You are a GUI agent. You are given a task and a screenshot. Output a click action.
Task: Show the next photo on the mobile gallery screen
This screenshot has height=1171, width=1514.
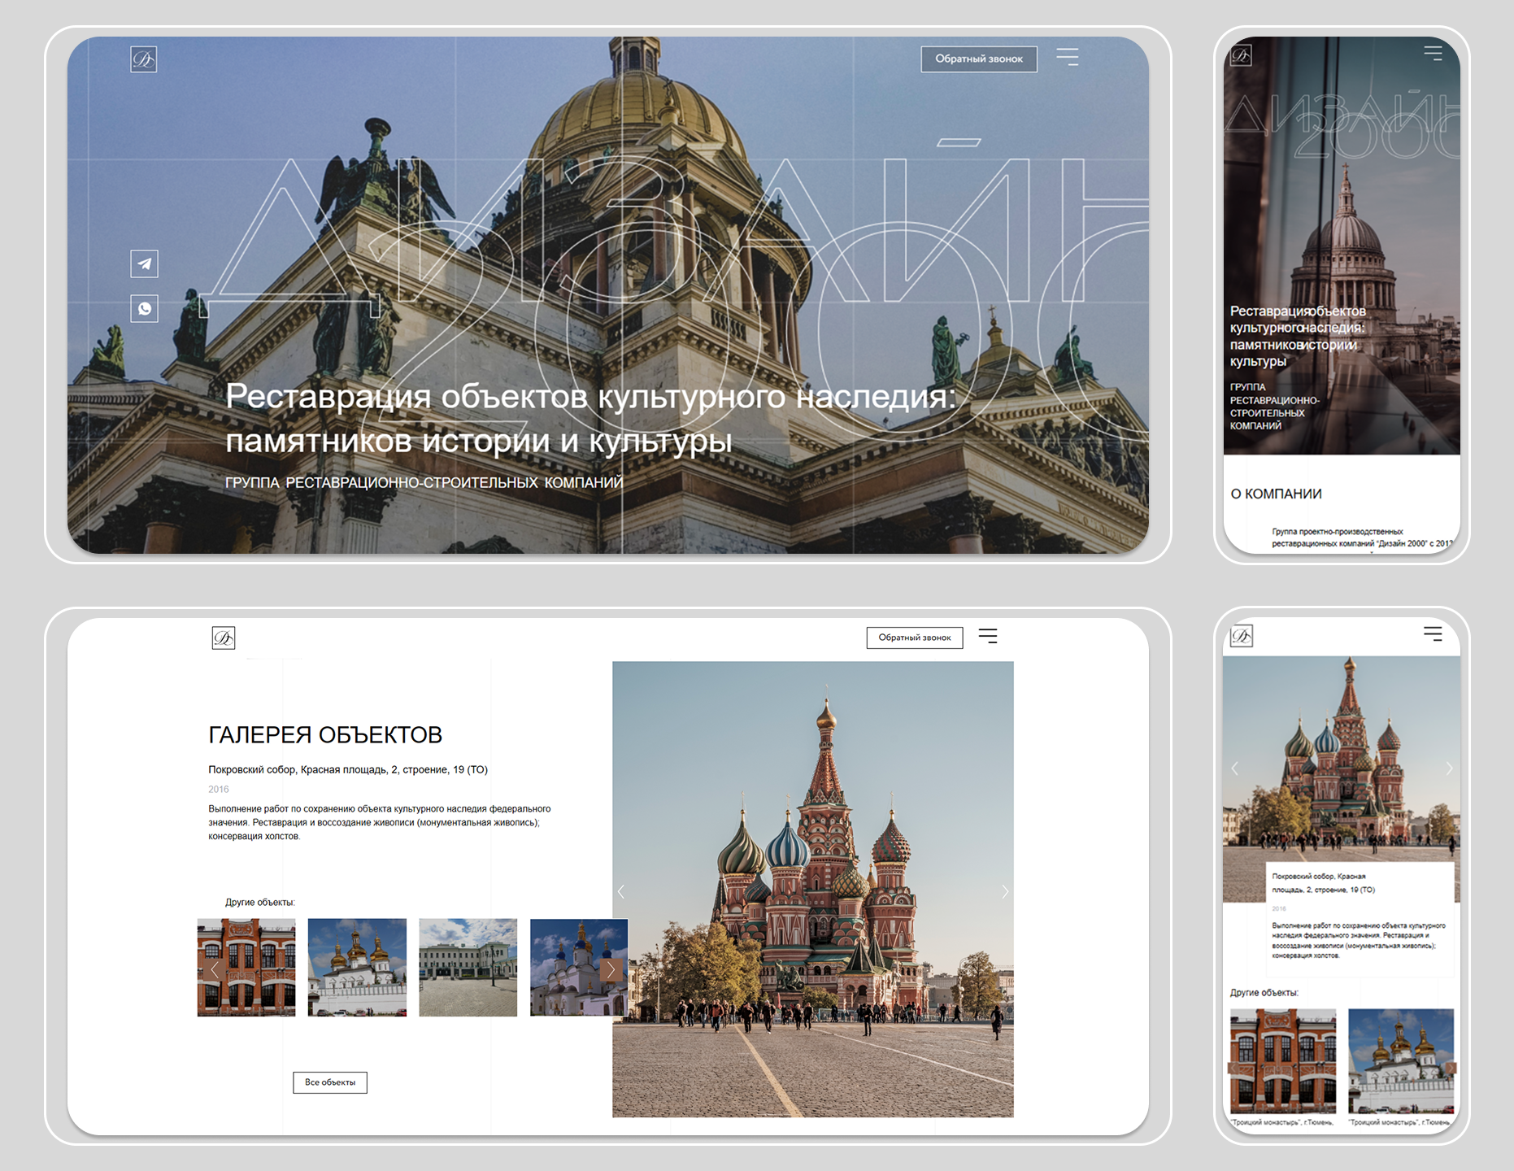(x=1449, y=768)
